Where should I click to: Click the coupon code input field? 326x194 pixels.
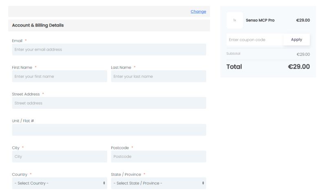(255, 40)
